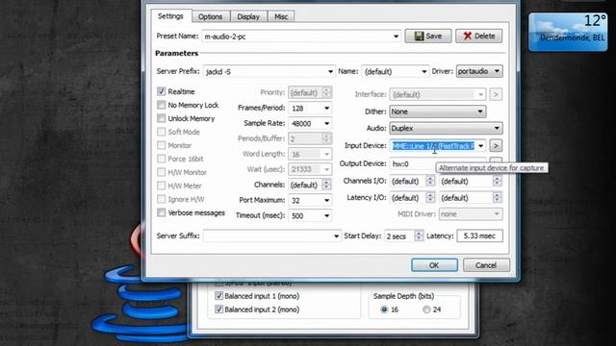616x346 pixels.
Task: Open the Audio Duplex dropdown
Action: [x=446, y=128]
